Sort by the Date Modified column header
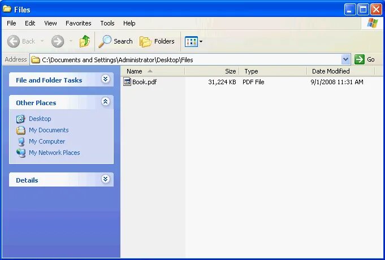The image size is (385, 260). [x=341, y=71]
